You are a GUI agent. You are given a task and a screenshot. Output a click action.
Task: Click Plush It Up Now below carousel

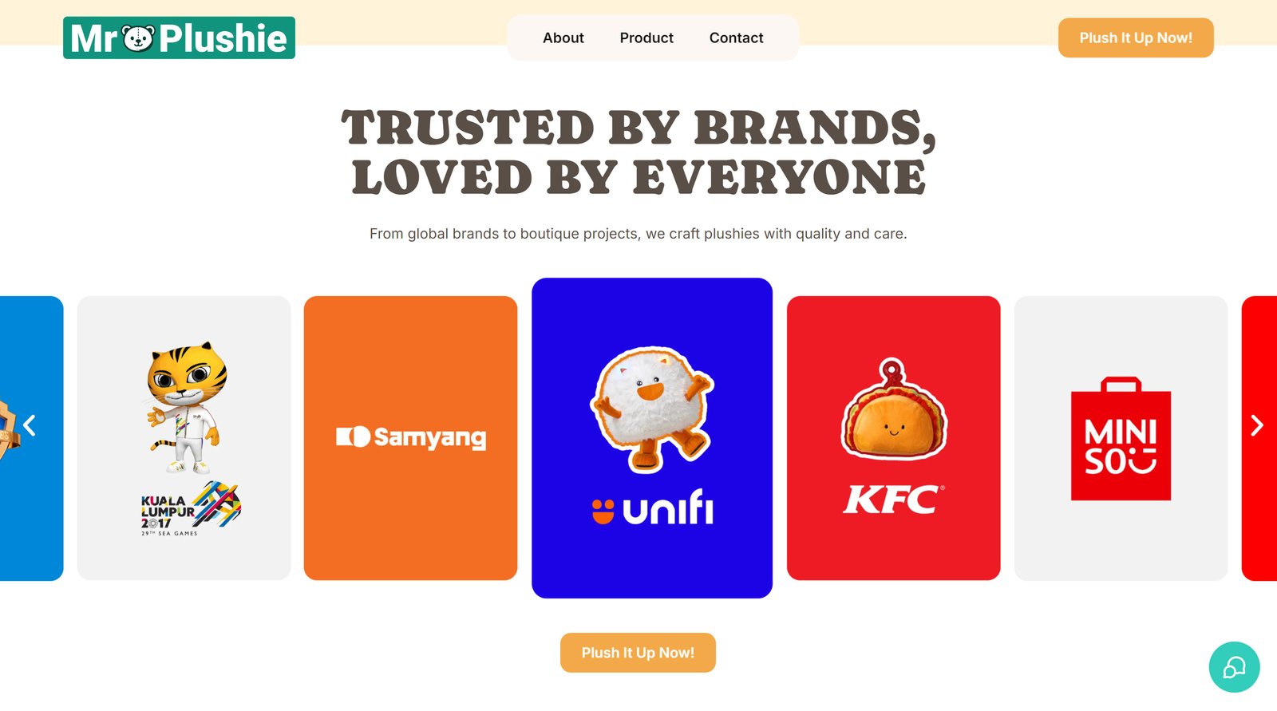[x=638, y=653]
